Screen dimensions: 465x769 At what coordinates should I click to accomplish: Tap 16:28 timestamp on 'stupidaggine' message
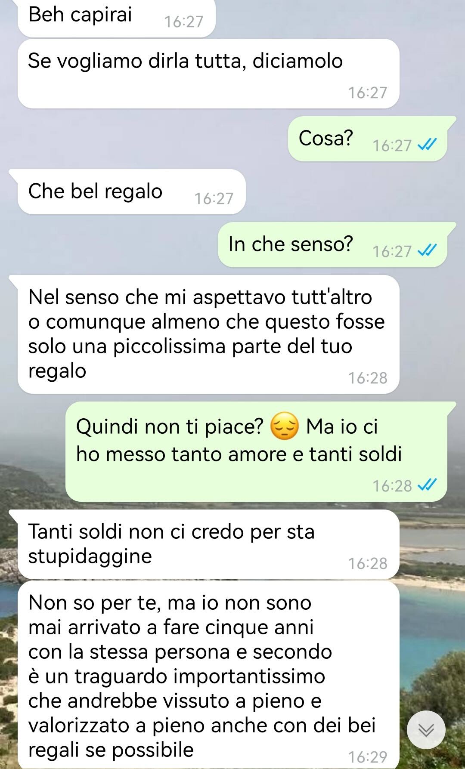(368, 563)
